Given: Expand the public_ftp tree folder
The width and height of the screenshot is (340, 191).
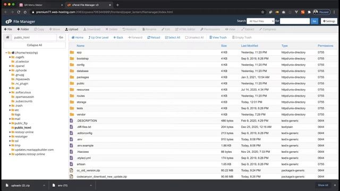Looking at the screenshot, I should point(10,123).
